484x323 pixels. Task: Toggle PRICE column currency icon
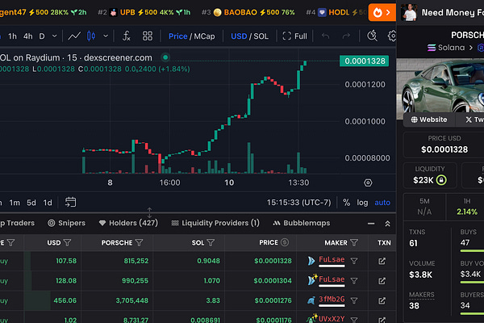coord(285,242)
